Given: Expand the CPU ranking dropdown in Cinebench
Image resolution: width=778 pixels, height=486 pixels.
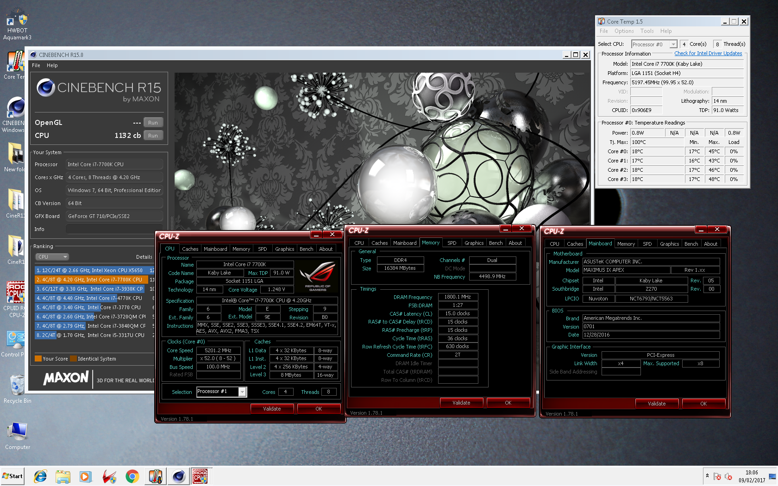Looking at the screenshot, I should pyautogui.click(x=52, y=257).
